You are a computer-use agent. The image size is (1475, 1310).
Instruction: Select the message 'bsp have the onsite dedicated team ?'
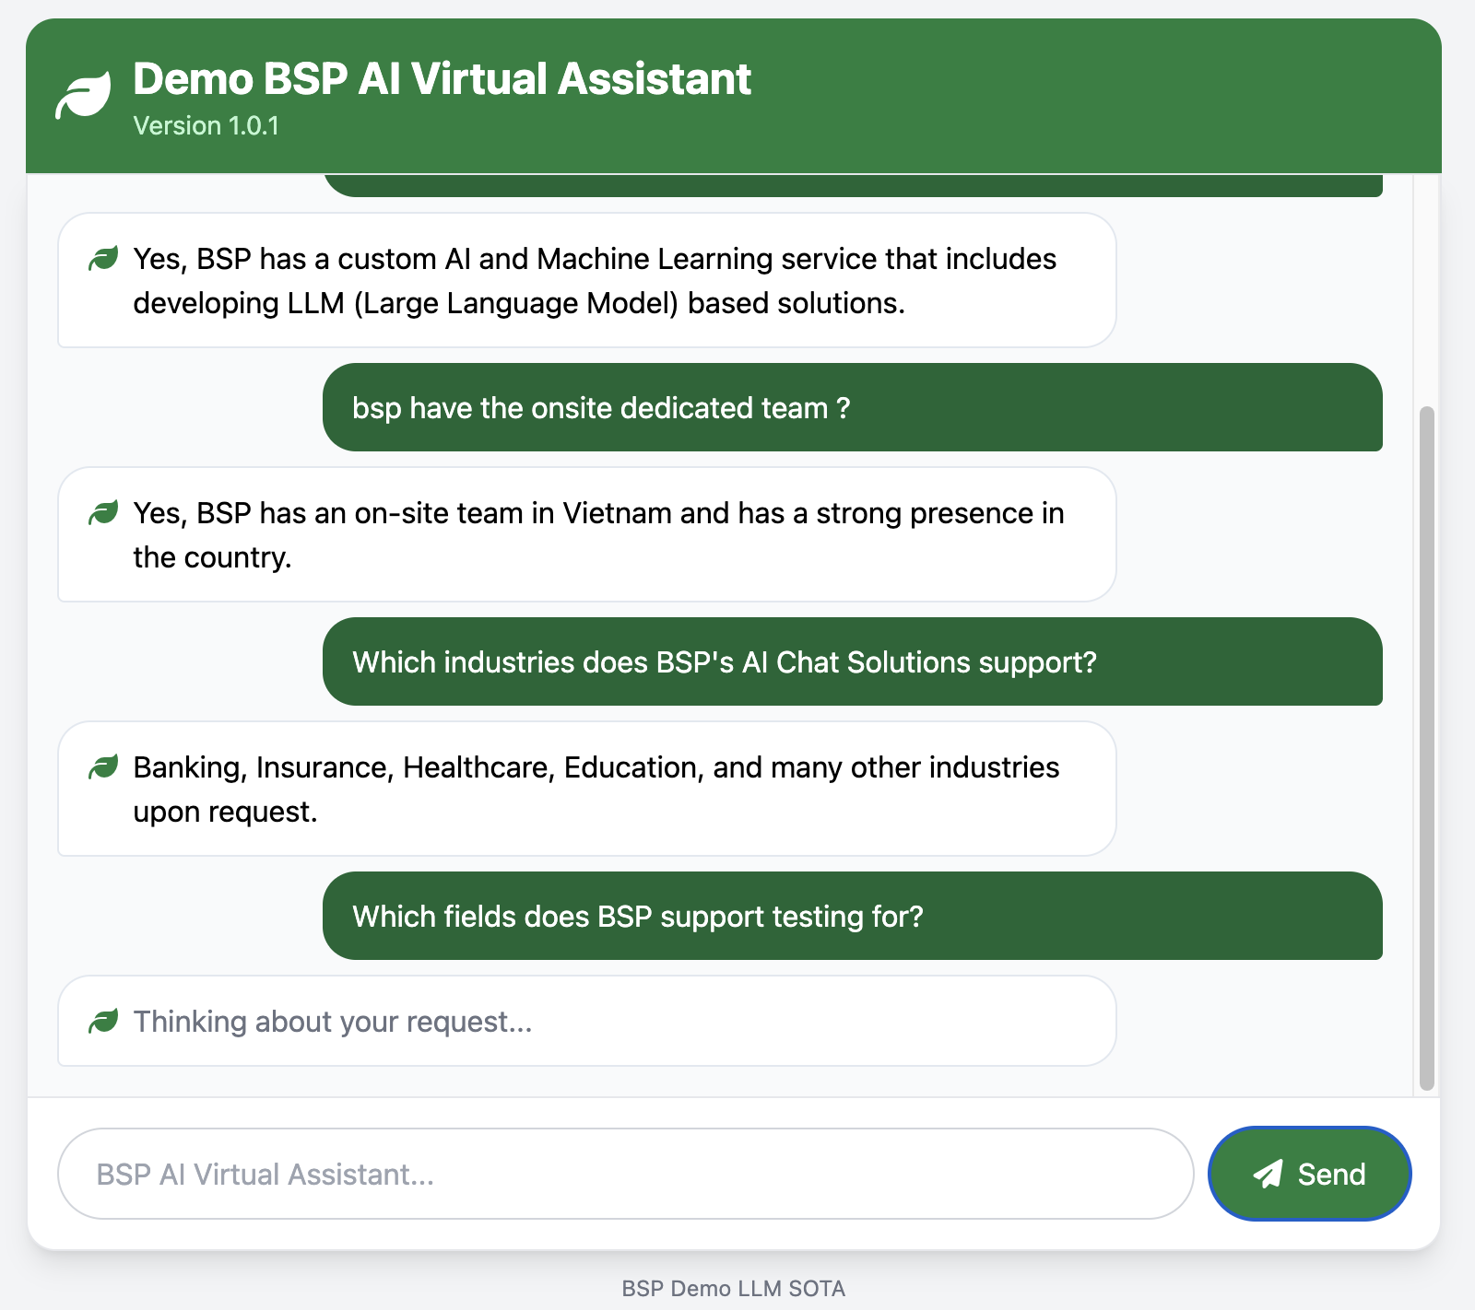click(x=853, y=407)
